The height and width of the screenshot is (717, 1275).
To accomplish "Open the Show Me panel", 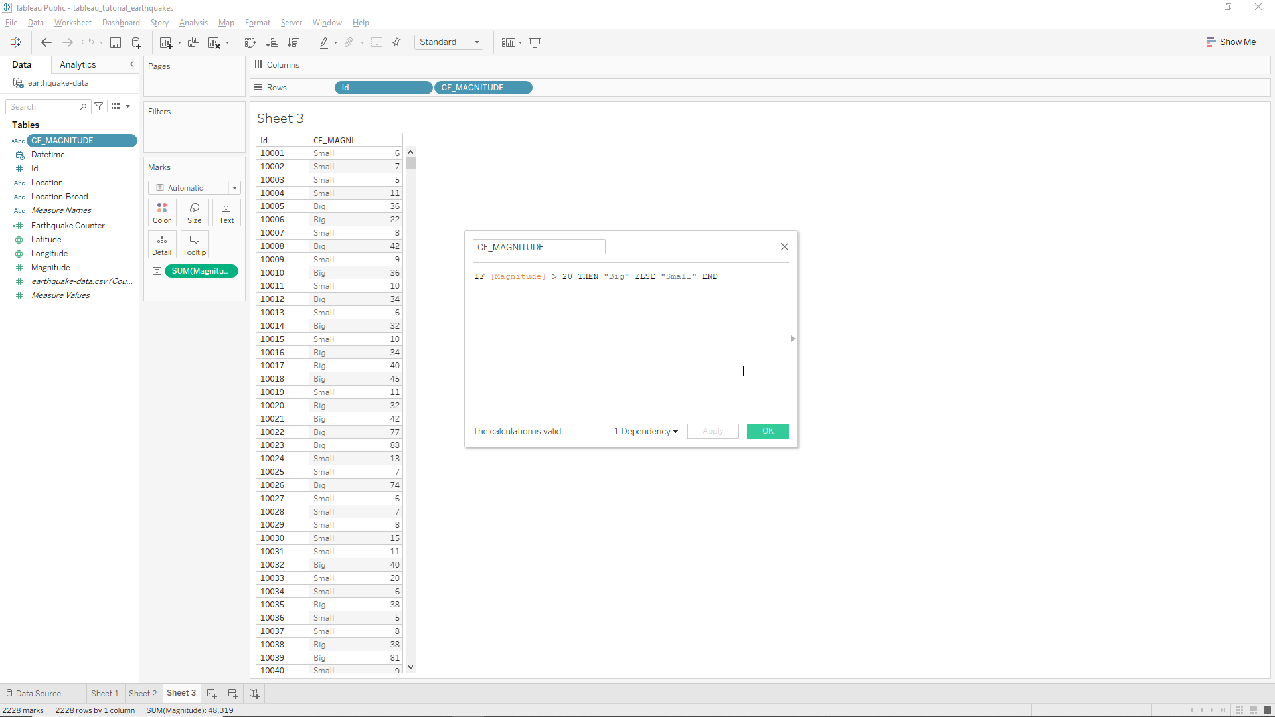I will 1231,42.
